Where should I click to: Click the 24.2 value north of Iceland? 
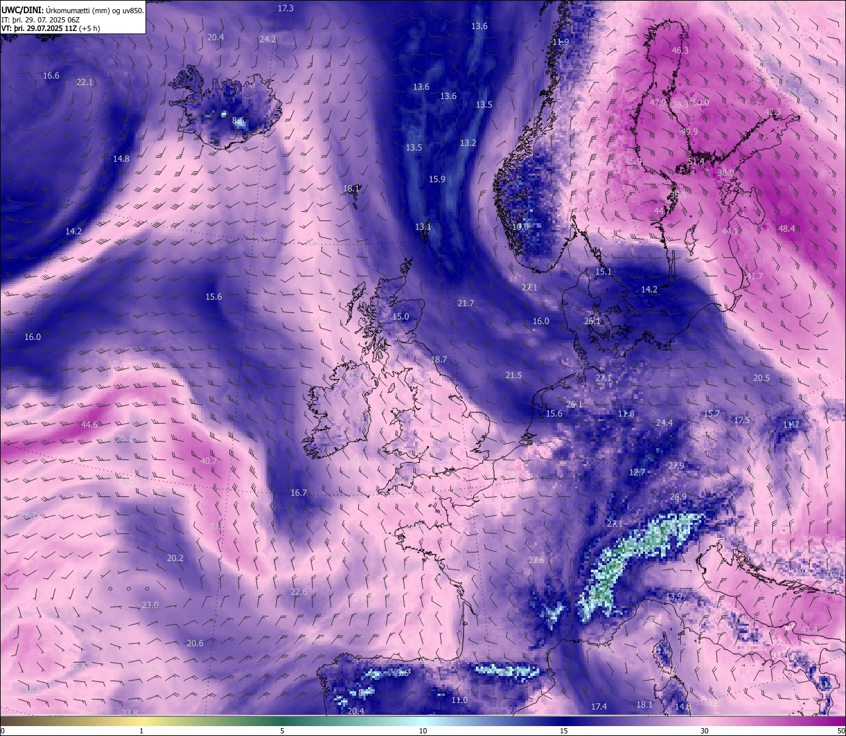(x=268, y=39)
